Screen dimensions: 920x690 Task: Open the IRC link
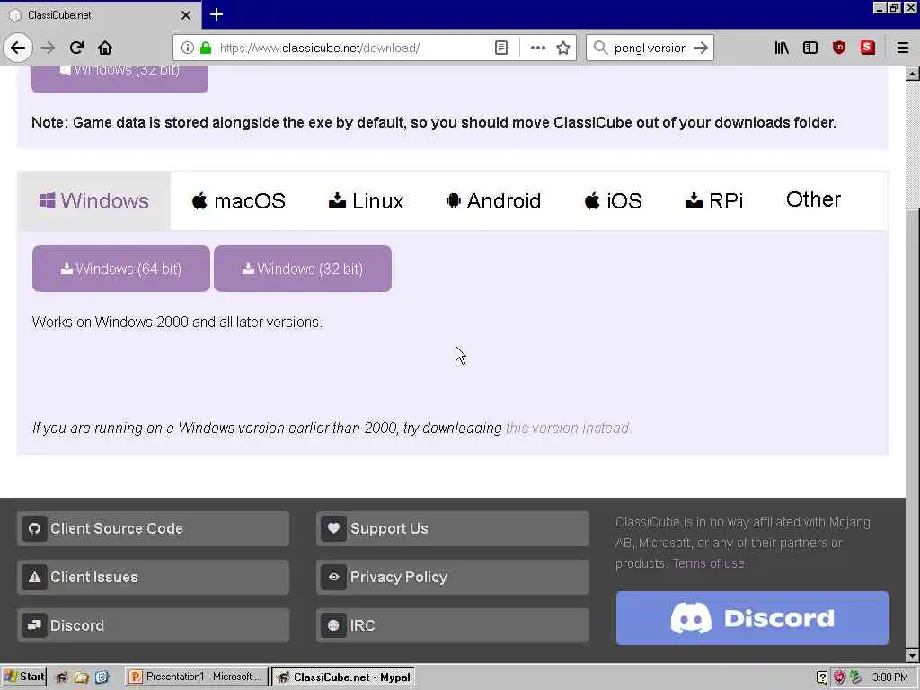(453, 625)
